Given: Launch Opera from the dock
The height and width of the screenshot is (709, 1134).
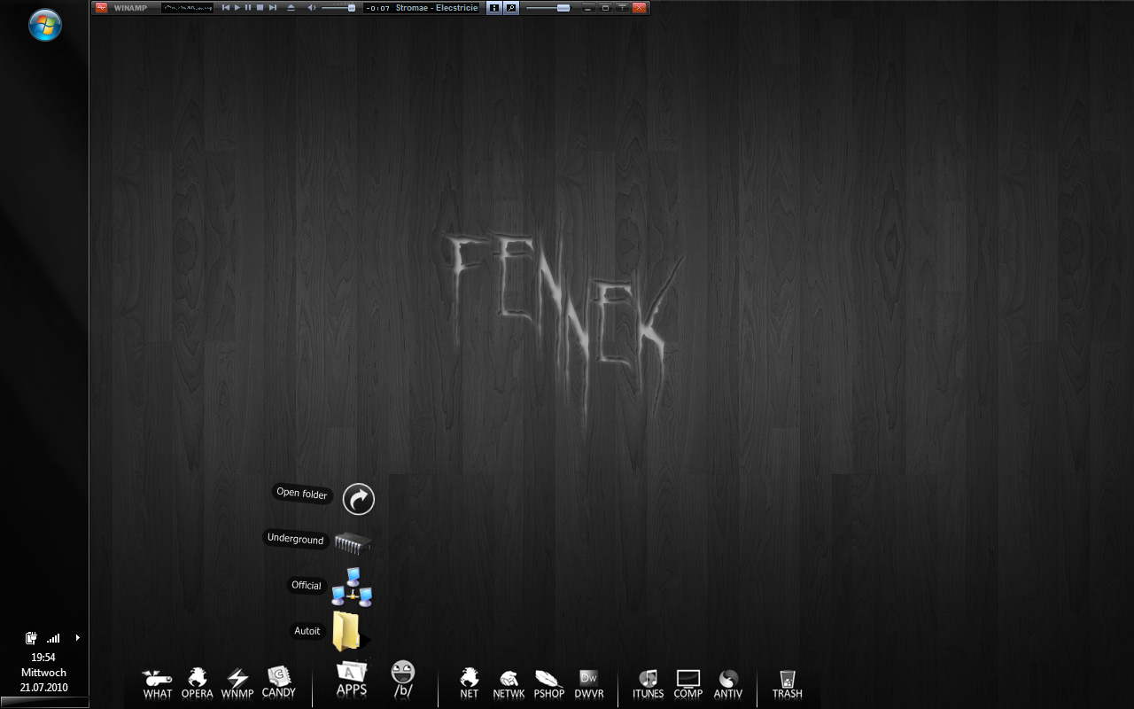Looking at the screenshot, I should [x=197, y=682].
